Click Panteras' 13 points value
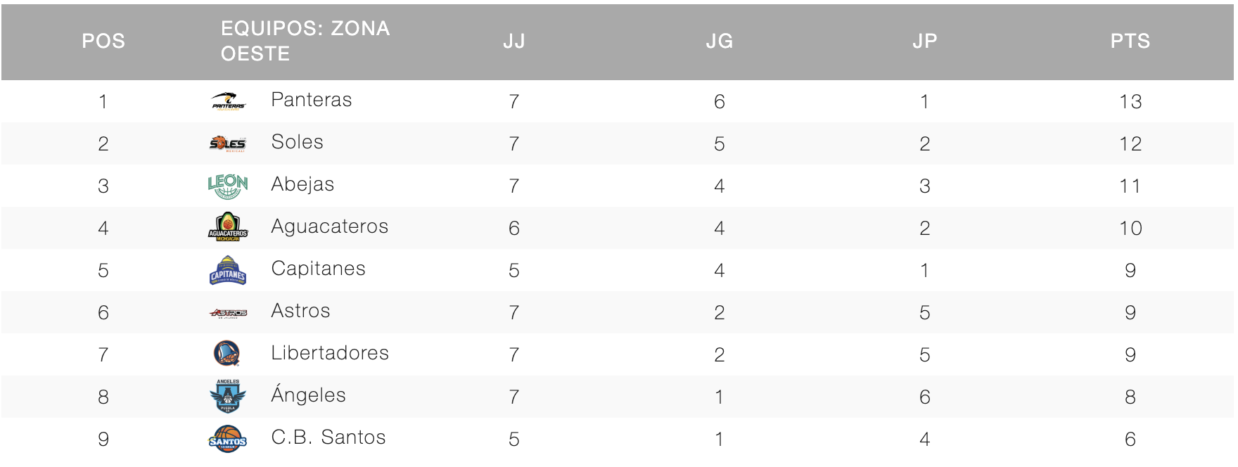1238x467 pixels. [x=1130, y=101]
